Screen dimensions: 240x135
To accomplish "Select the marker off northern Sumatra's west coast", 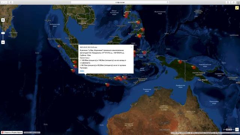I will [59, 46].
